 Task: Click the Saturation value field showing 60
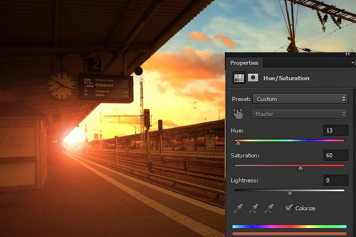coord(336,156)
